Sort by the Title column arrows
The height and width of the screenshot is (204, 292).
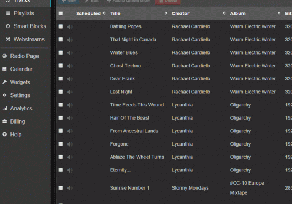click(x=166, y=13)
